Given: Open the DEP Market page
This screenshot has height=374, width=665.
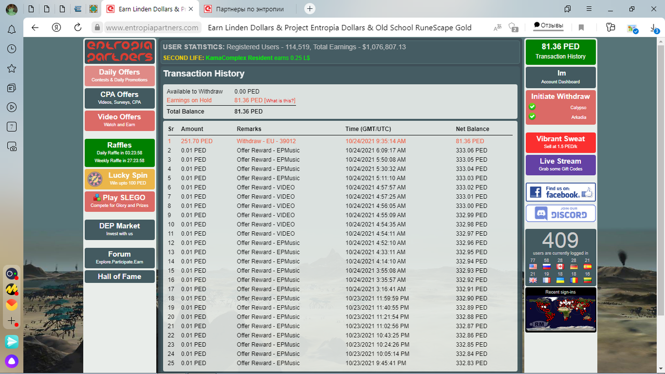Looking at the screenshot, I should click(119, 230).
